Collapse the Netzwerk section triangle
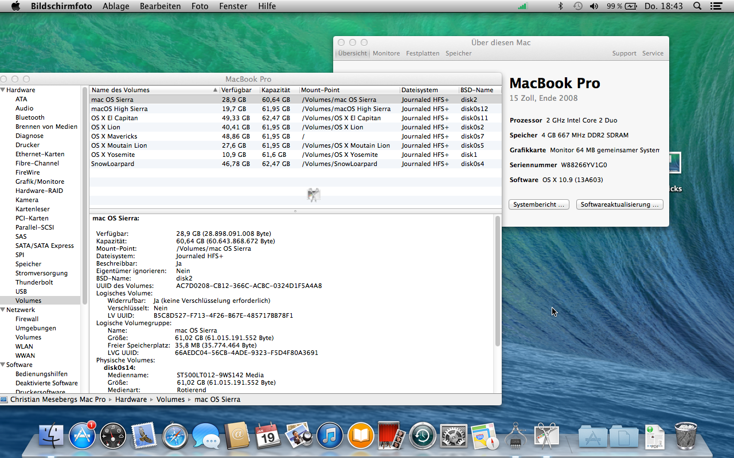 (x=3, y=310)
